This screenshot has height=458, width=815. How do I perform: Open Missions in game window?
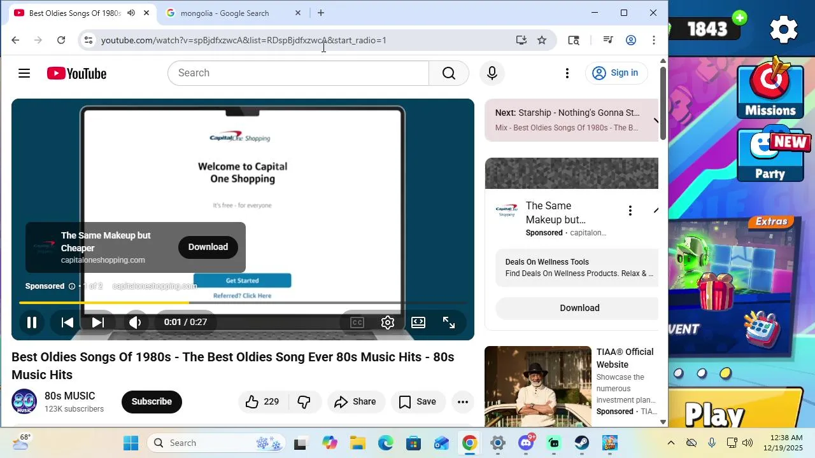pos(770,88)
